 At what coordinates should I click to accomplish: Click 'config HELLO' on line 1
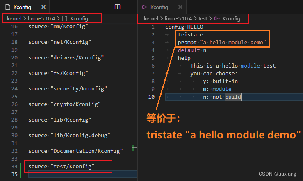tap(184, 27)
